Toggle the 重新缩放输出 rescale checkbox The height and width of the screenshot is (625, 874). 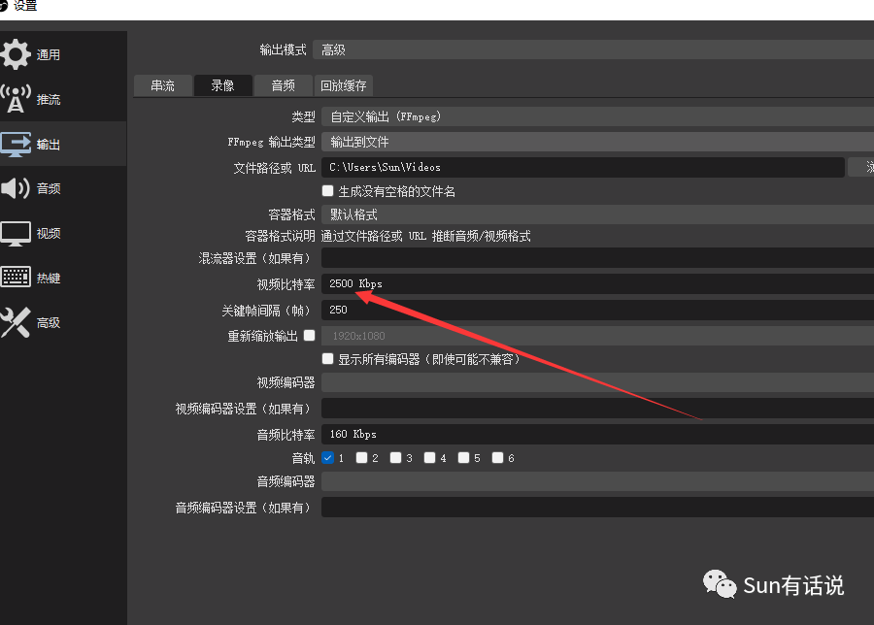310,336
